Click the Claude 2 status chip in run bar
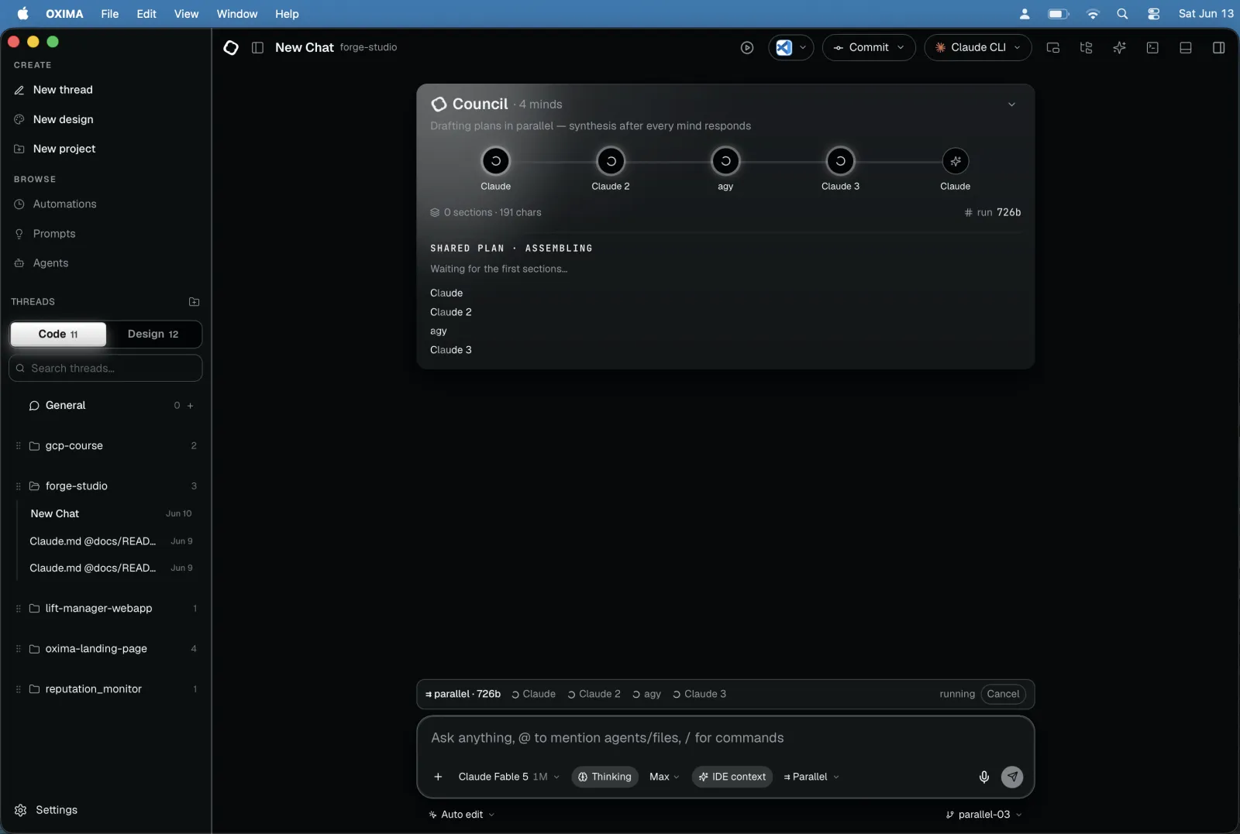This screenshot has height=834, width=1240. (594, 695)
